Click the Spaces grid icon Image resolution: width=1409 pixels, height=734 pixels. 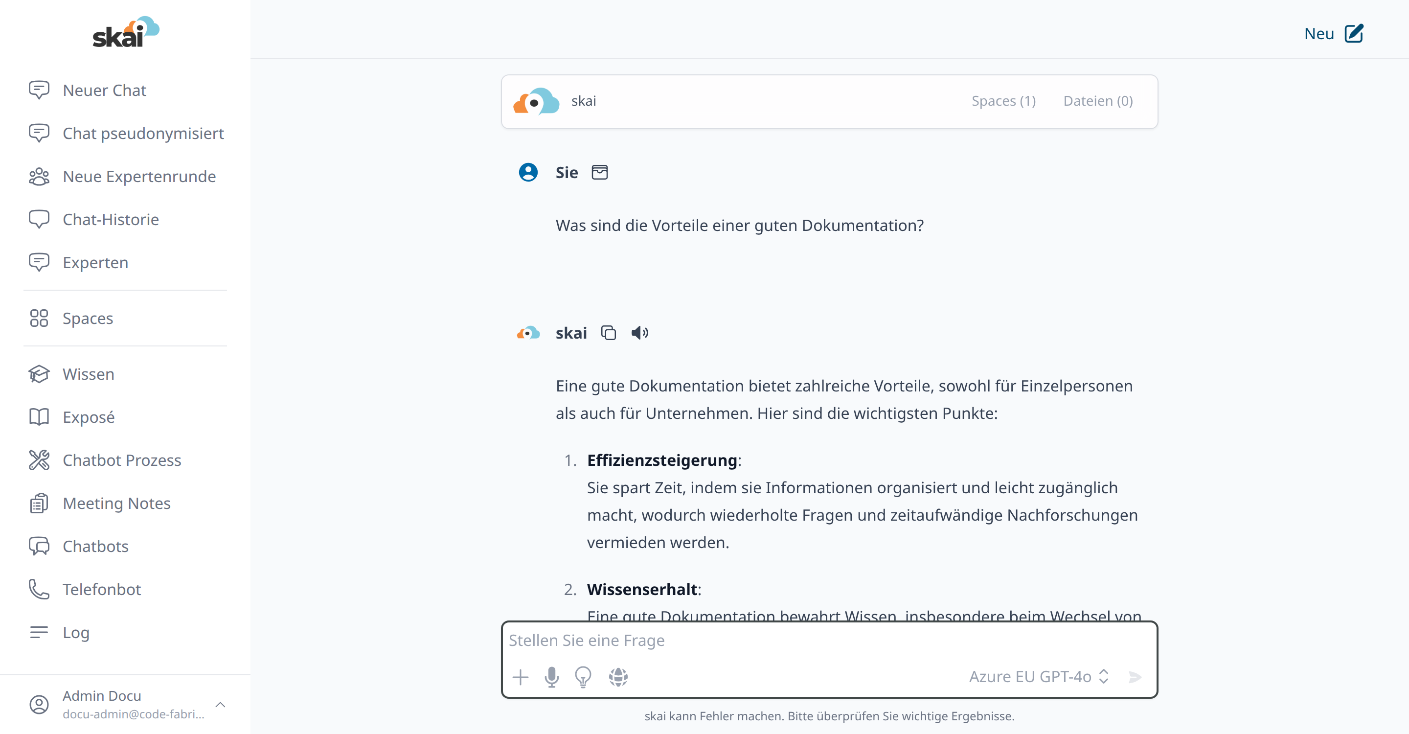(x=39, y=319)
